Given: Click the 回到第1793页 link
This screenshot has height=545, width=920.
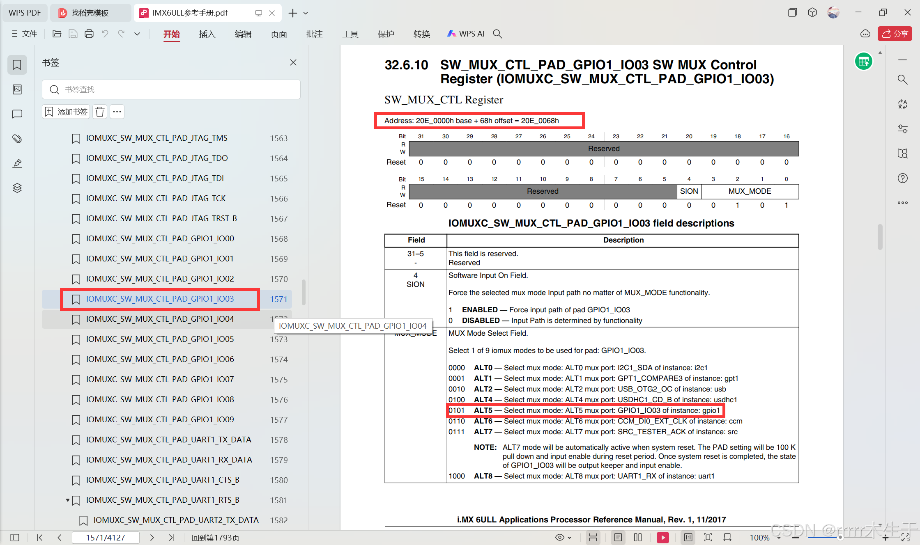Looking at the screenshot, I should [216, 537].
